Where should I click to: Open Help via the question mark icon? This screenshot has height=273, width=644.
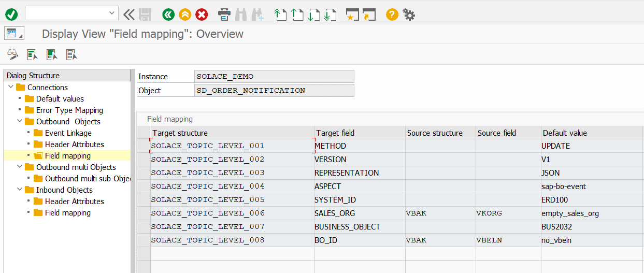[x=392, y=15]
